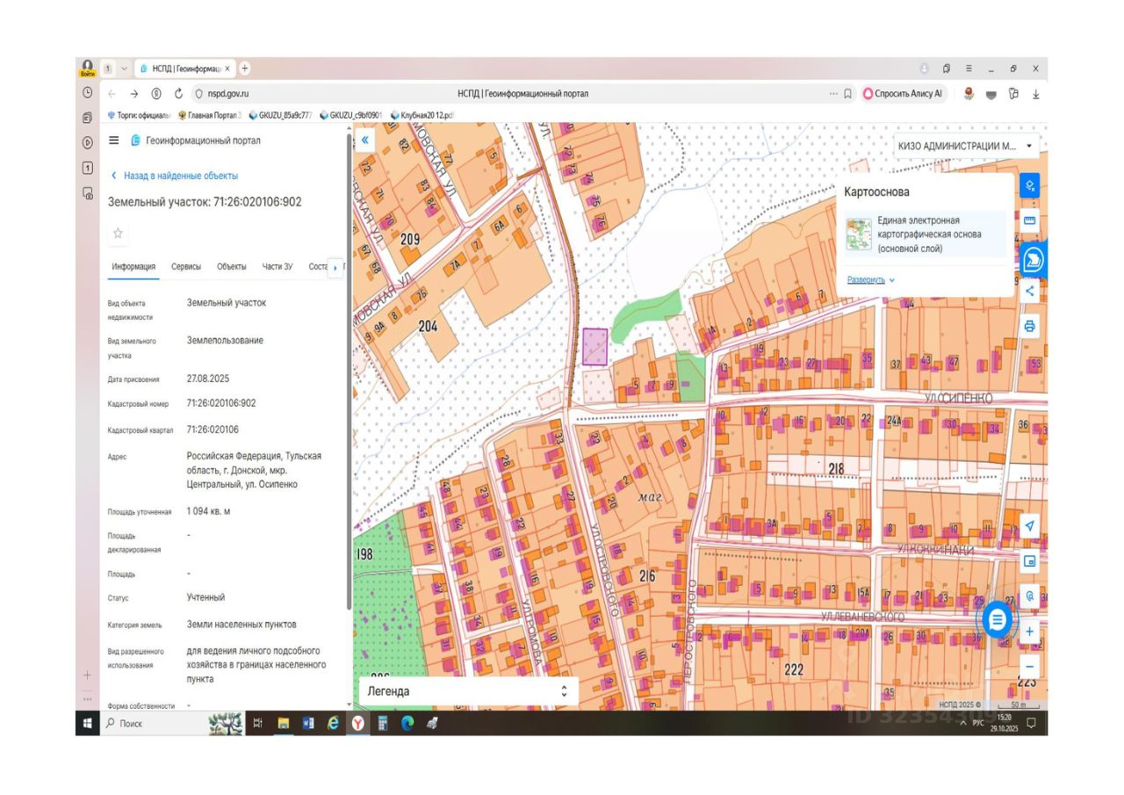Zoom out with the minus button
The height and width of the screenshot is (795, 1124).
point(1030,666)
